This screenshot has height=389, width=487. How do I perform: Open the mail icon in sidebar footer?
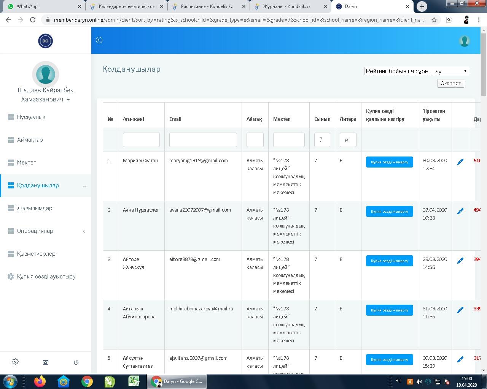point(46,362)
